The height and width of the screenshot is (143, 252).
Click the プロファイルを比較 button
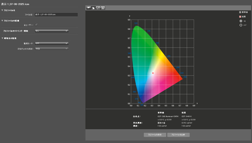click(x=178, y=134)
